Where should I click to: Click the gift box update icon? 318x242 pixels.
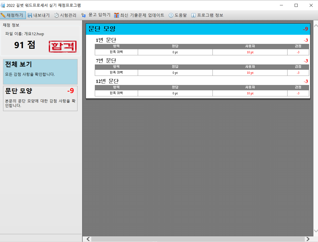(116, 15)
